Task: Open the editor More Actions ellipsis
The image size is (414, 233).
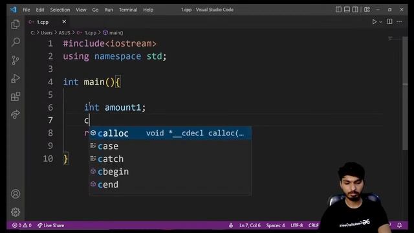Action: pyautogui.click(x=399, y=21)
